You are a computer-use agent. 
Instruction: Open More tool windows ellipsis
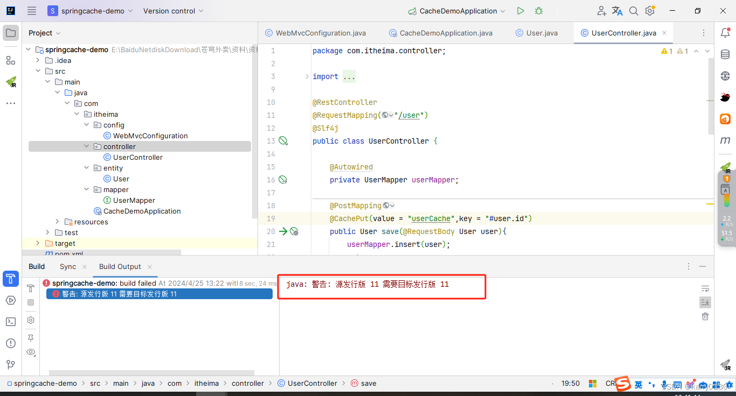[11, 103]
